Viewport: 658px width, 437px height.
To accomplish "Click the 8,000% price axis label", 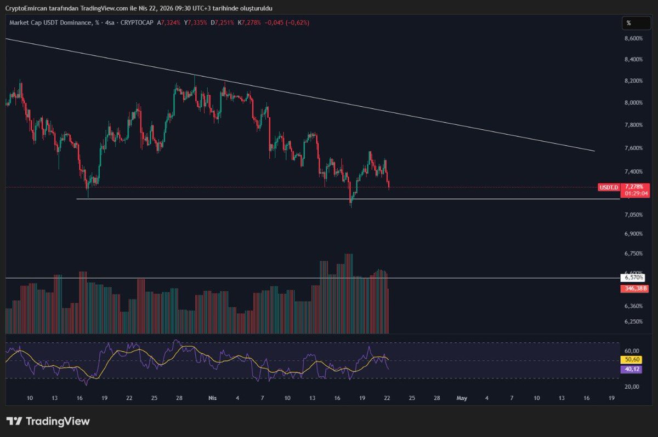I will click(633, 102).
